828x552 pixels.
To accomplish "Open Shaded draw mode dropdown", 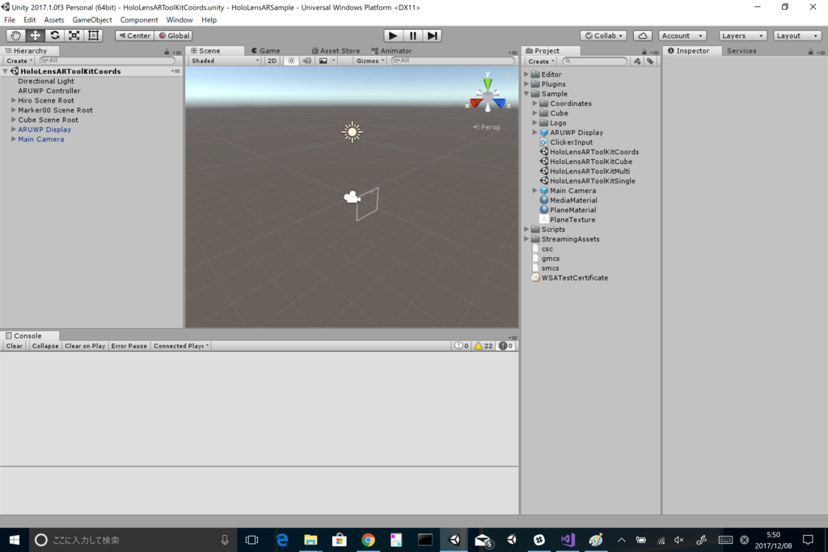I will [x=225, y=61].
